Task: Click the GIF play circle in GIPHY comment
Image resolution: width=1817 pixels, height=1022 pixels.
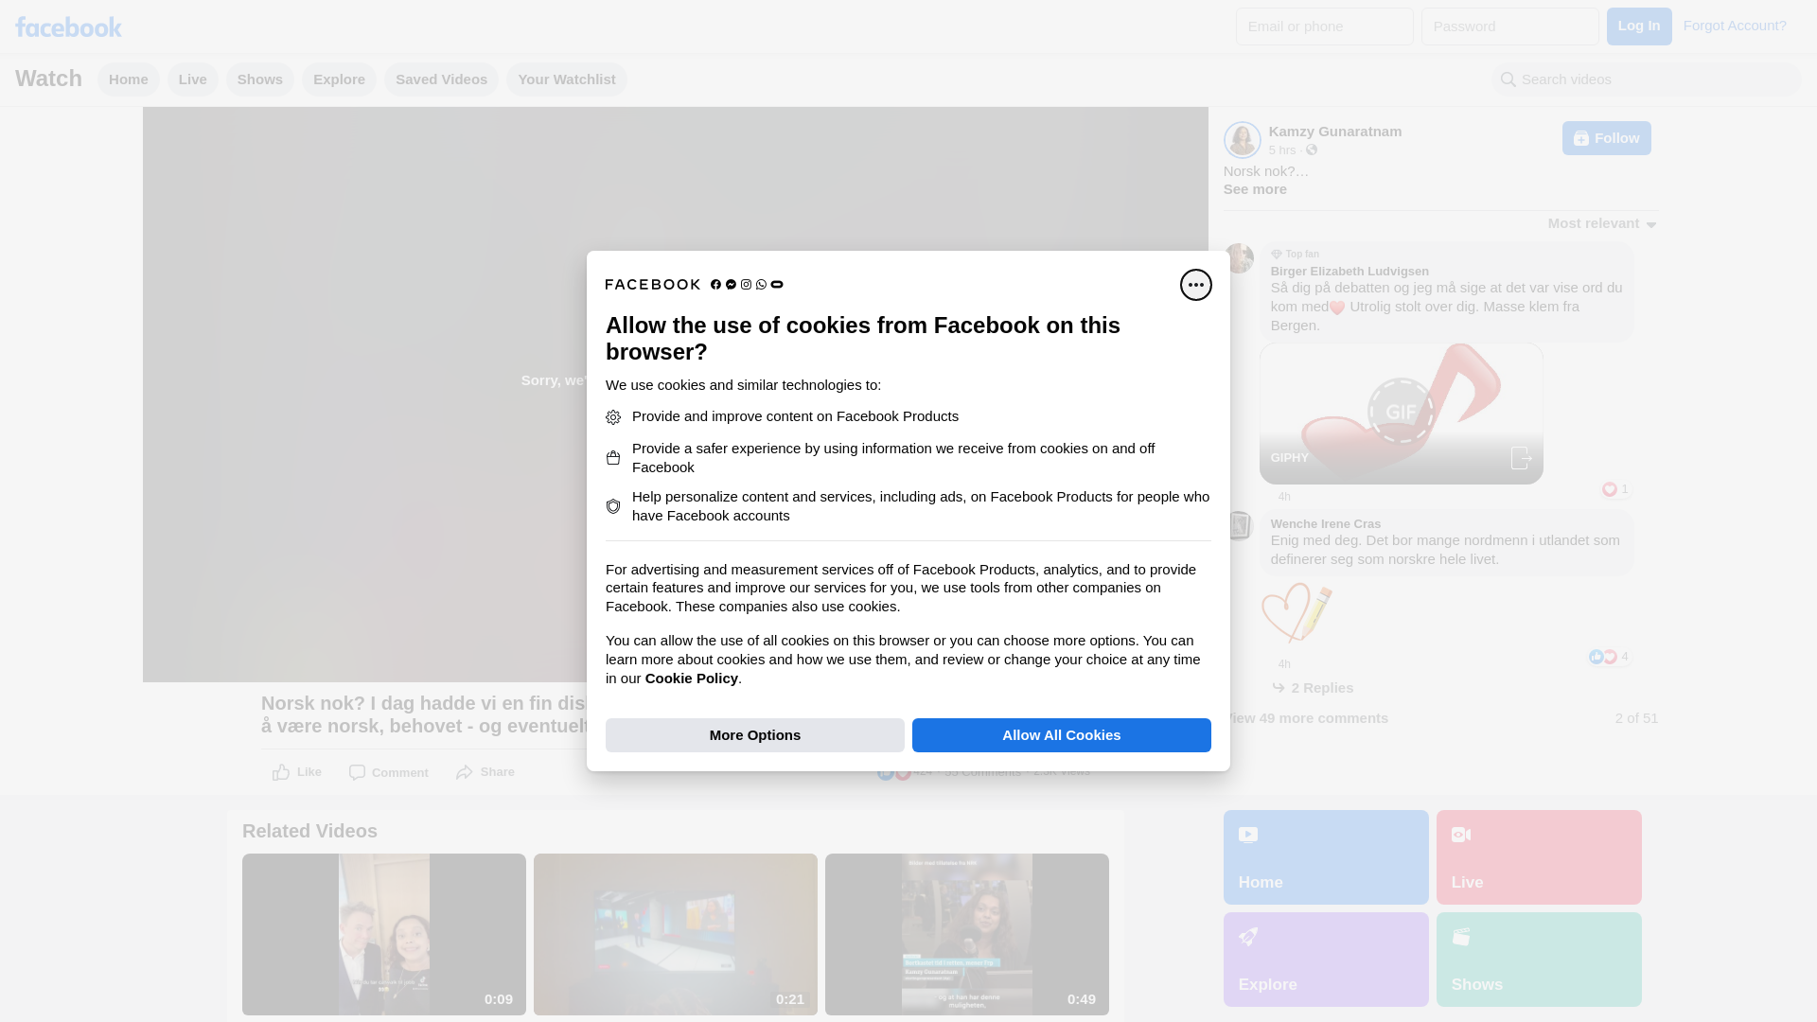Action: 1401,412
